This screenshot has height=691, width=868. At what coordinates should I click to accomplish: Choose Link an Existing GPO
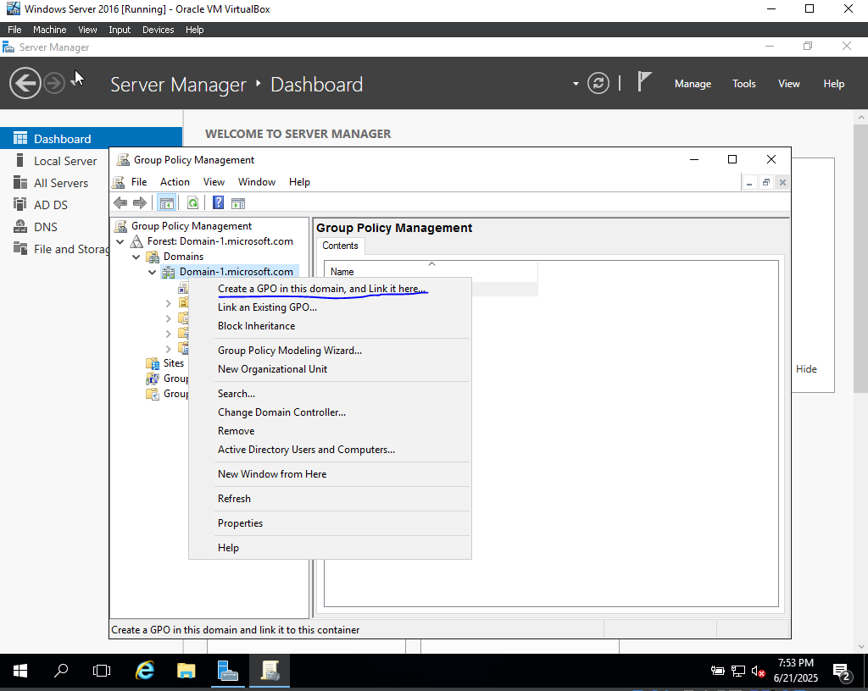coord(330,307)
